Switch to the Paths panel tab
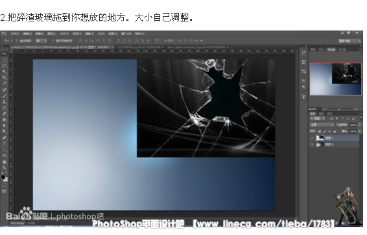 pos(329,114)
